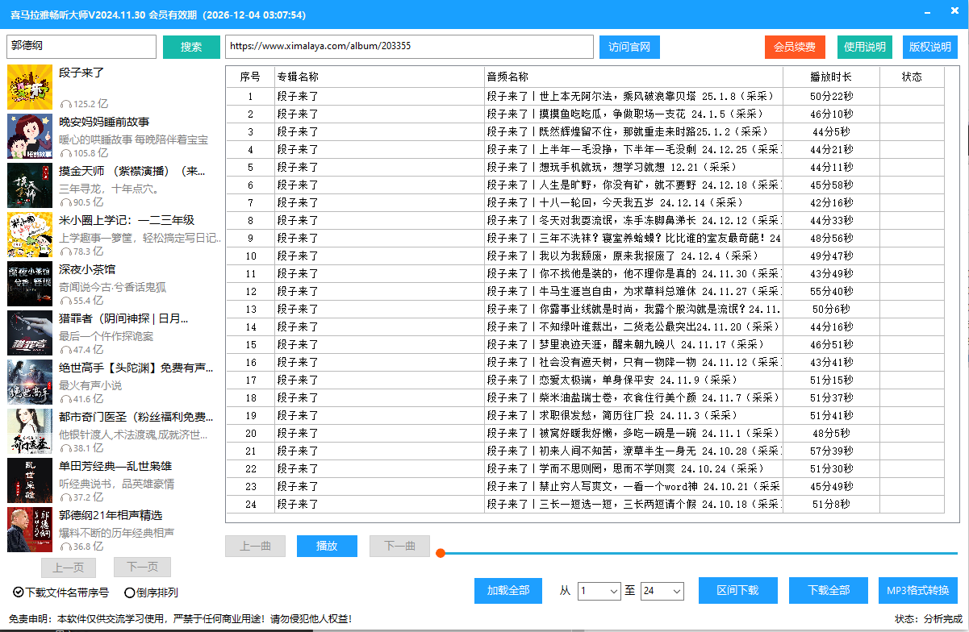Open 版权说明 copyright notice

tap(930, 47)
